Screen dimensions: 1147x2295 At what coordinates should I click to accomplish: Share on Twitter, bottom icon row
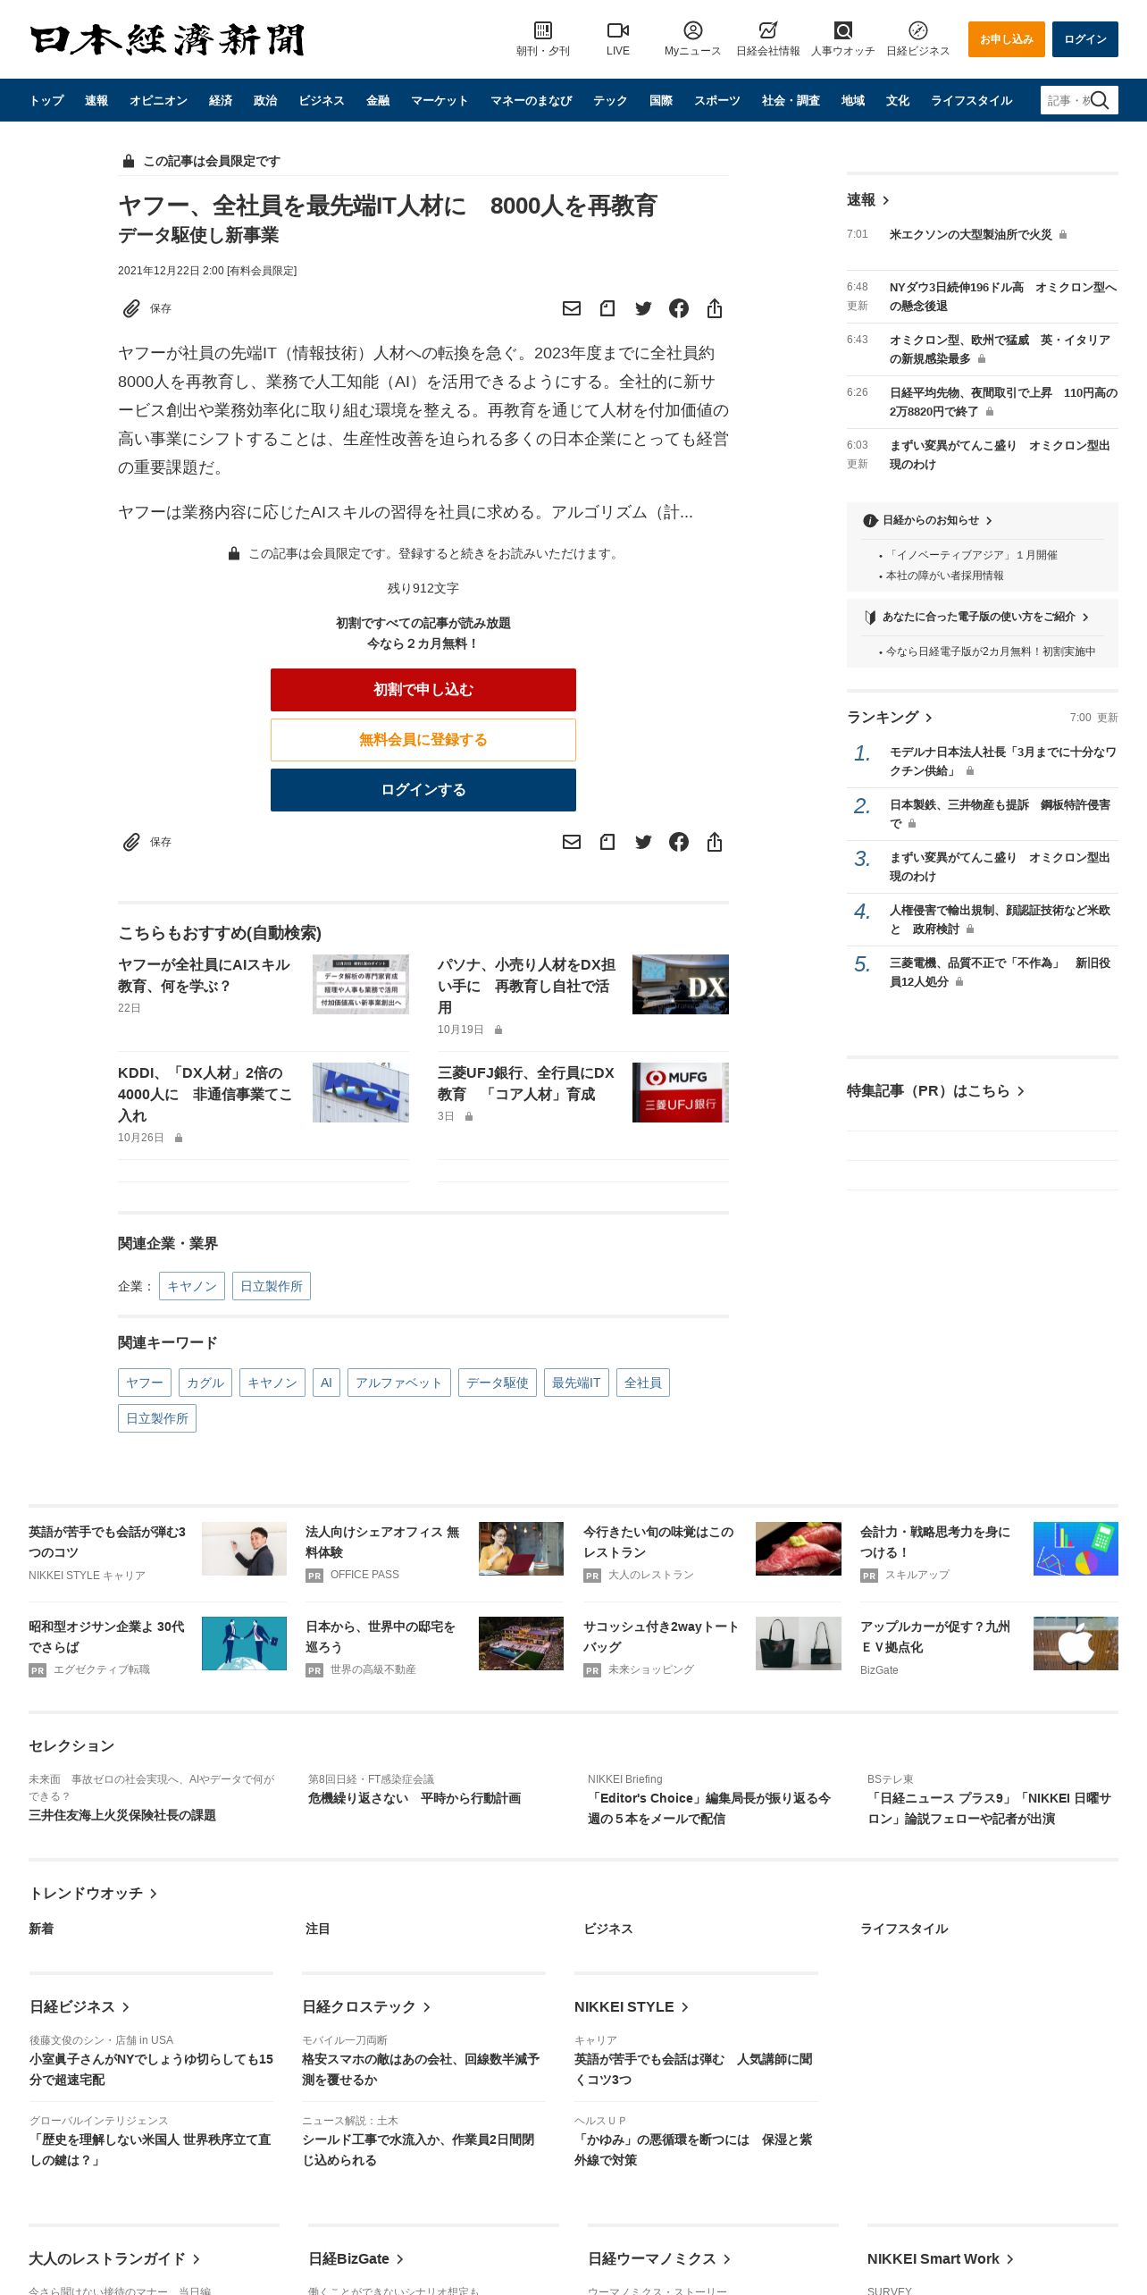click(643, 842)
